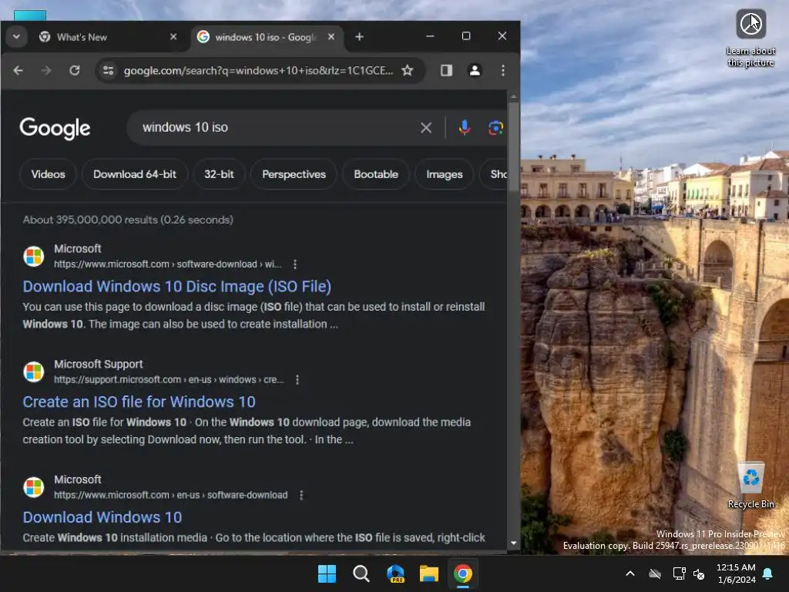Open the clock and date calendar
This screenshot has width=789, height=592.
(x=736, y=573)
